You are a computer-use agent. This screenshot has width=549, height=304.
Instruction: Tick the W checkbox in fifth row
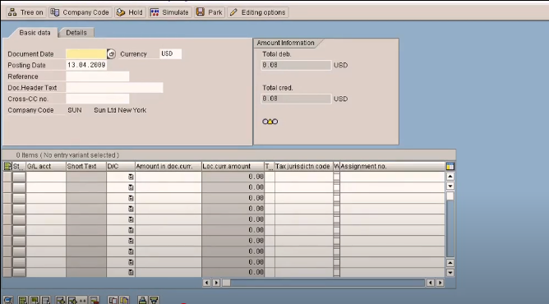coord(336,219)
